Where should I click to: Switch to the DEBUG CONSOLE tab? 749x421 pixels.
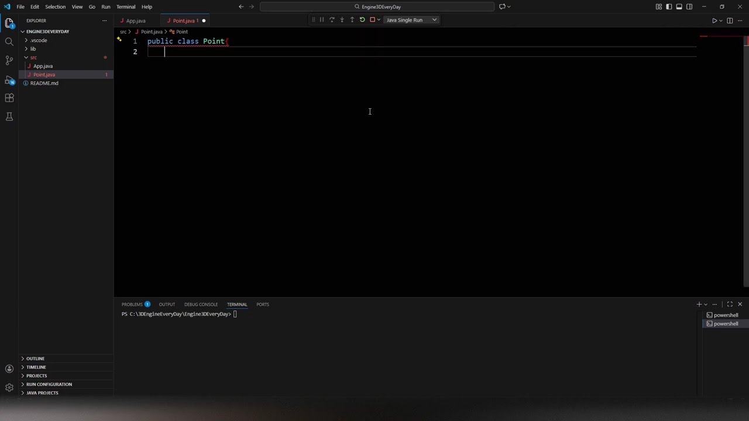click(x=201, y=304)
